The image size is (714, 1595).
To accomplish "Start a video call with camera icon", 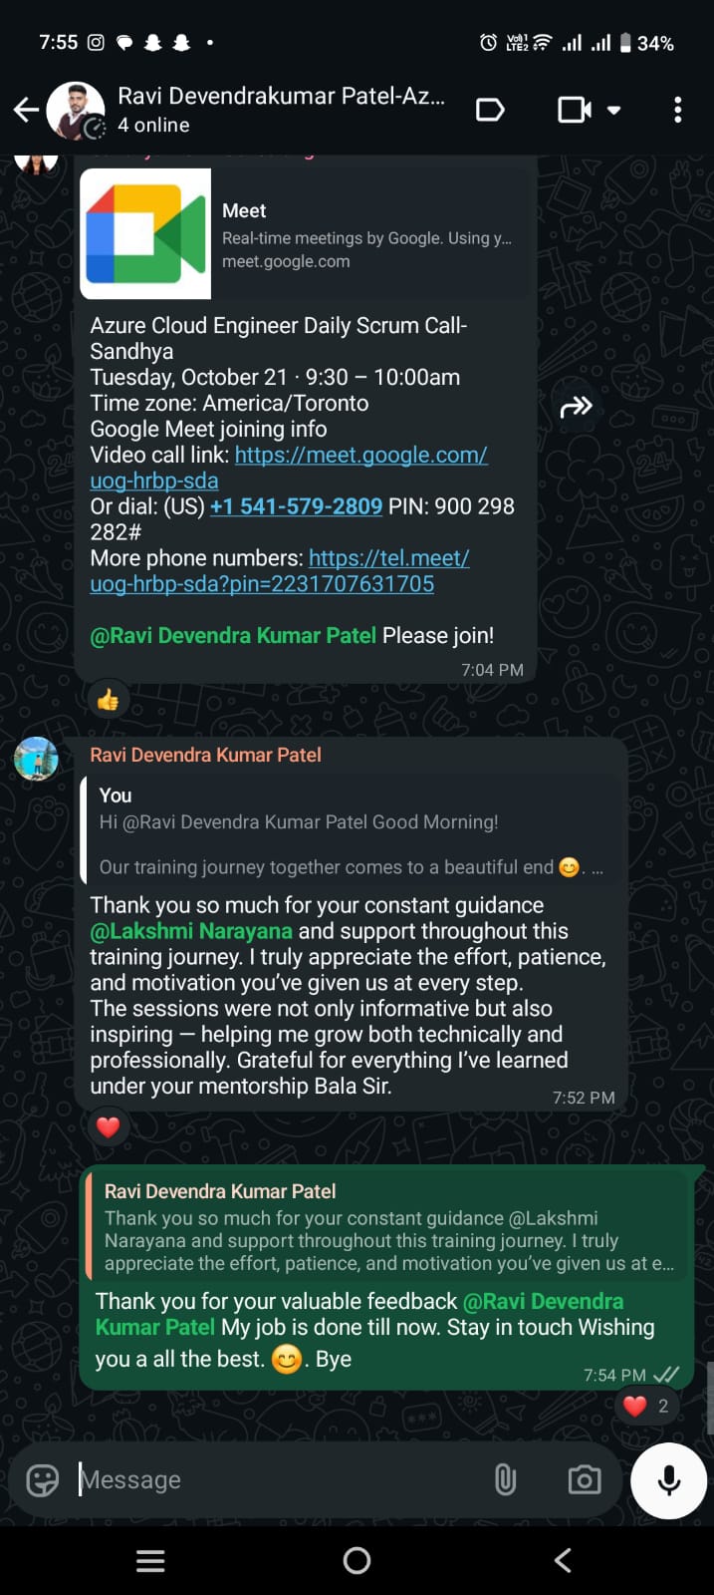I will (574, 110).
